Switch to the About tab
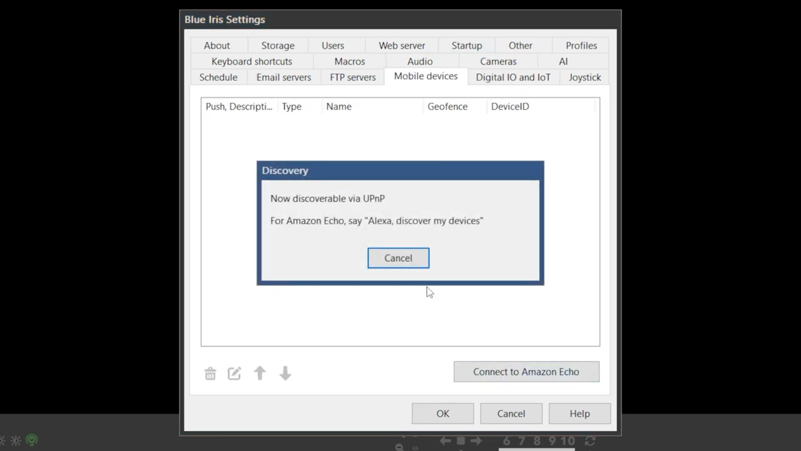Screen dimensions: 801x451 (x=217, y=45)
